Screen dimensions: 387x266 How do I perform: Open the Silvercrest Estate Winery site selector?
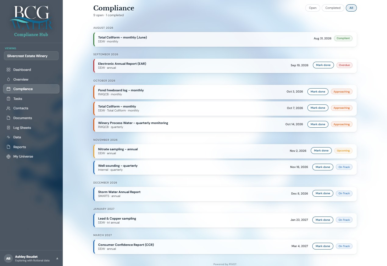31,56
